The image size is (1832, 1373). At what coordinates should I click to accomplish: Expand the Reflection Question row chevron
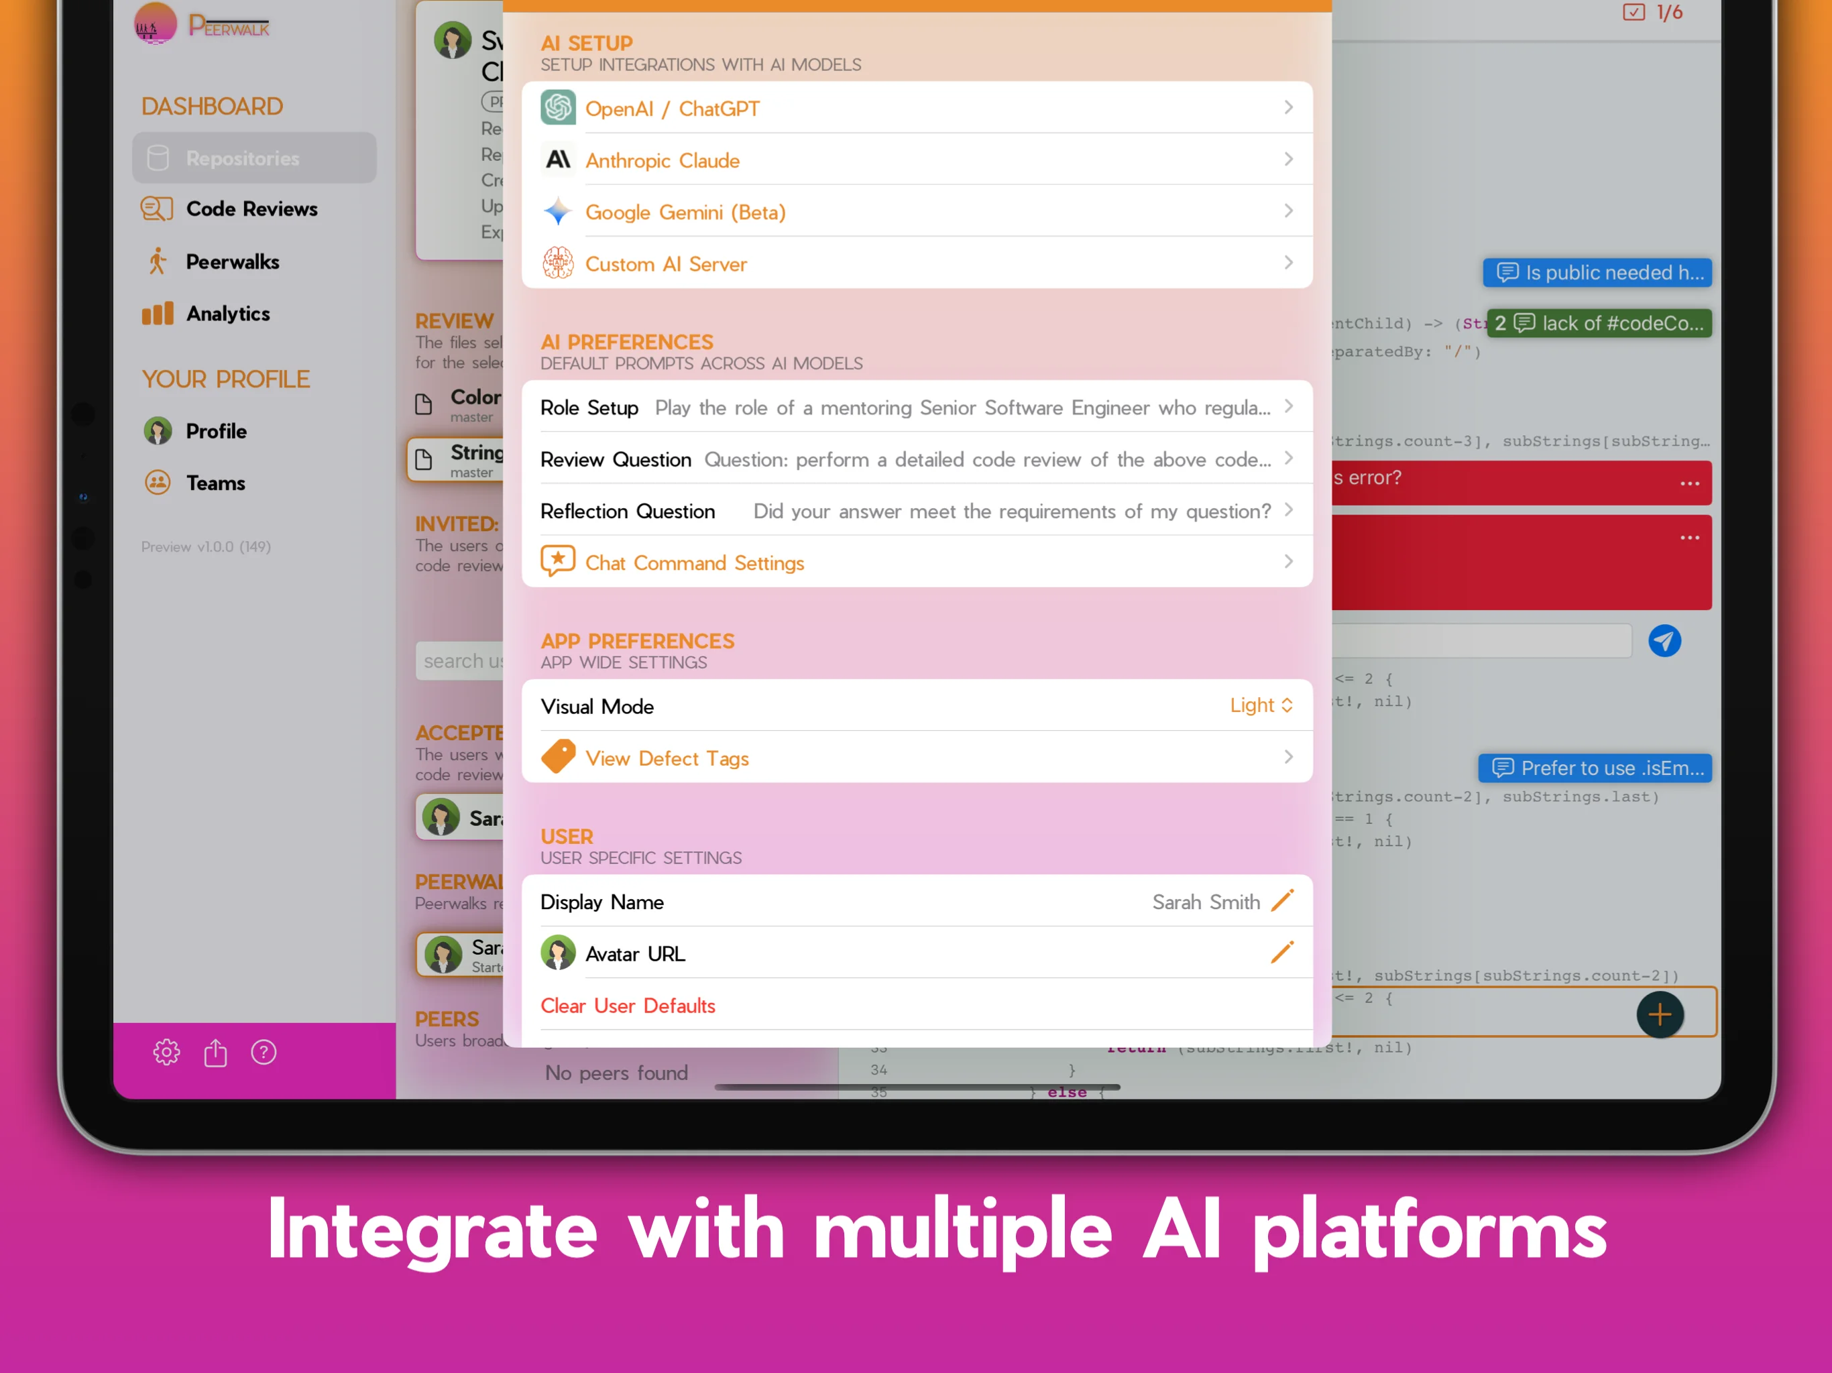point(1289,510)
